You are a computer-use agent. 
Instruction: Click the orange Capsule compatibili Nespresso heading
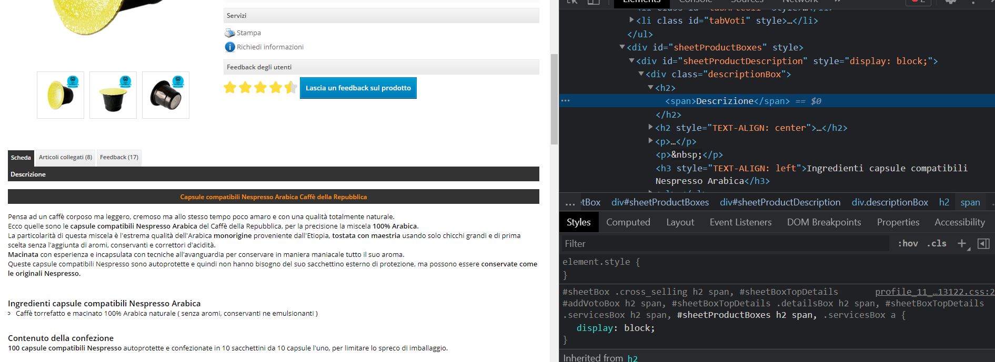(274, 197)
